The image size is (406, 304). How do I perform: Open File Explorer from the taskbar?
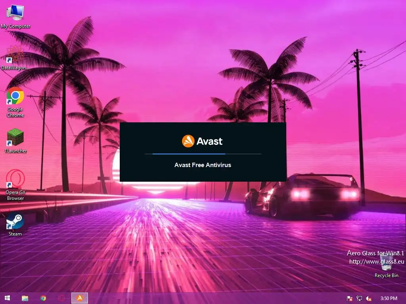[25, 298]
